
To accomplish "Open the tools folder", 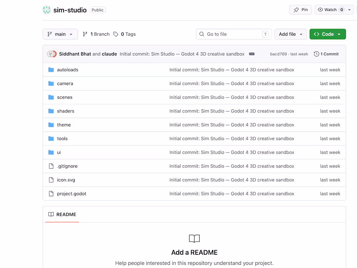I will (x=62, y=139).
